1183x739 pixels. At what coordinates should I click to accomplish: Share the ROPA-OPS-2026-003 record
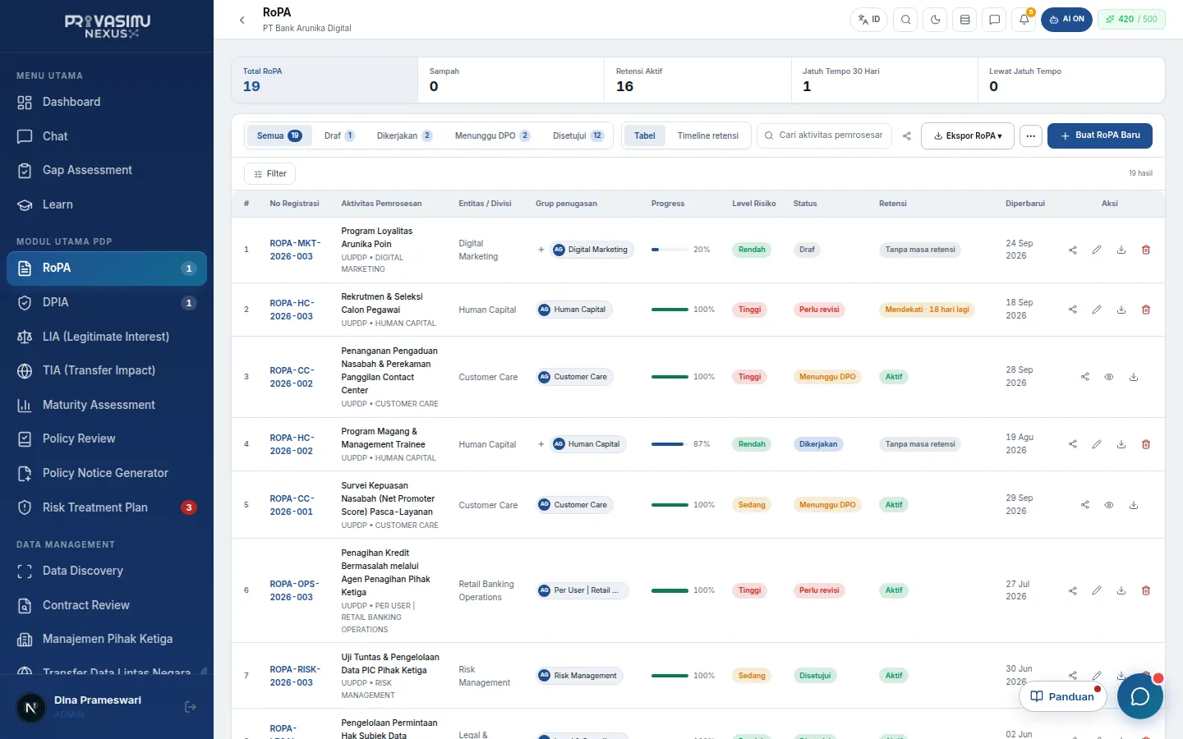pos(1073,590)
